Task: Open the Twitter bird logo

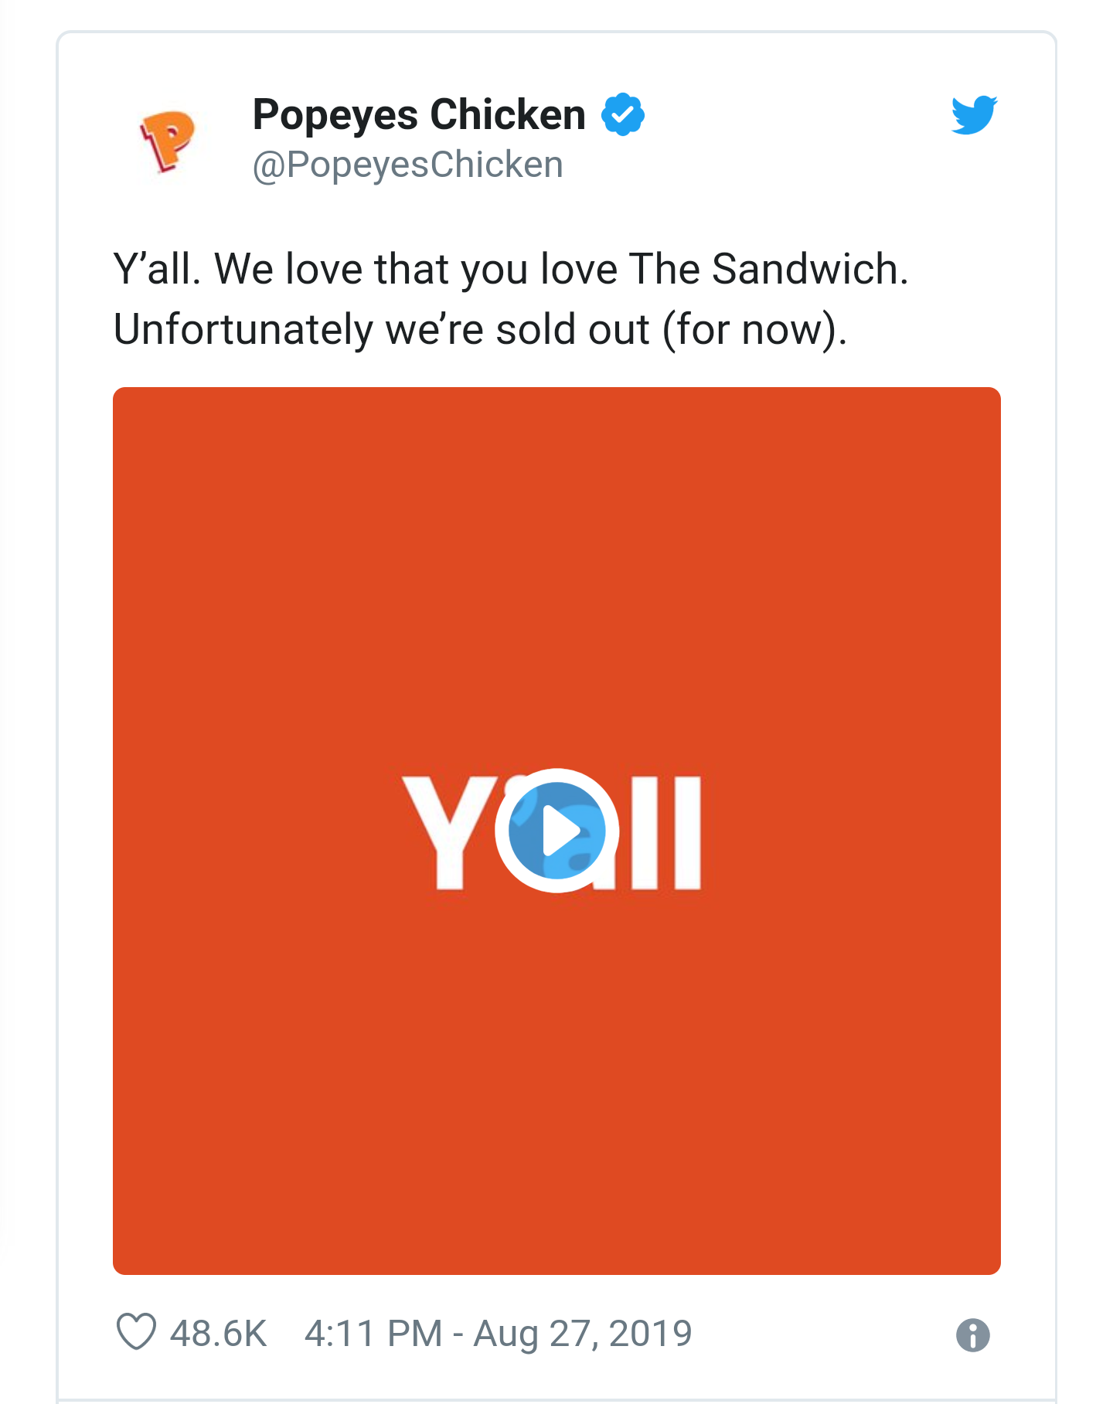Action: [974, 115]
